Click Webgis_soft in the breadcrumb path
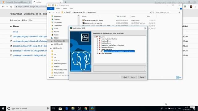Screen dimensions: 198x111 [x=92, y=12]
